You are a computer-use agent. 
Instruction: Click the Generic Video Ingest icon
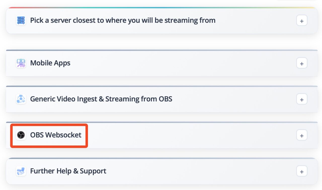click(21, 99)
